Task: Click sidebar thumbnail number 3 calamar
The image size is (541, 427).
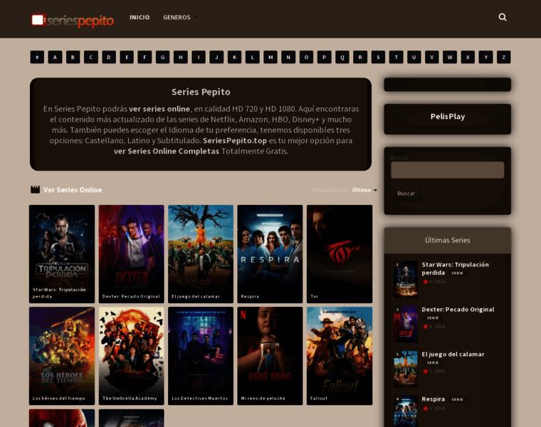Action: (406, 369)
